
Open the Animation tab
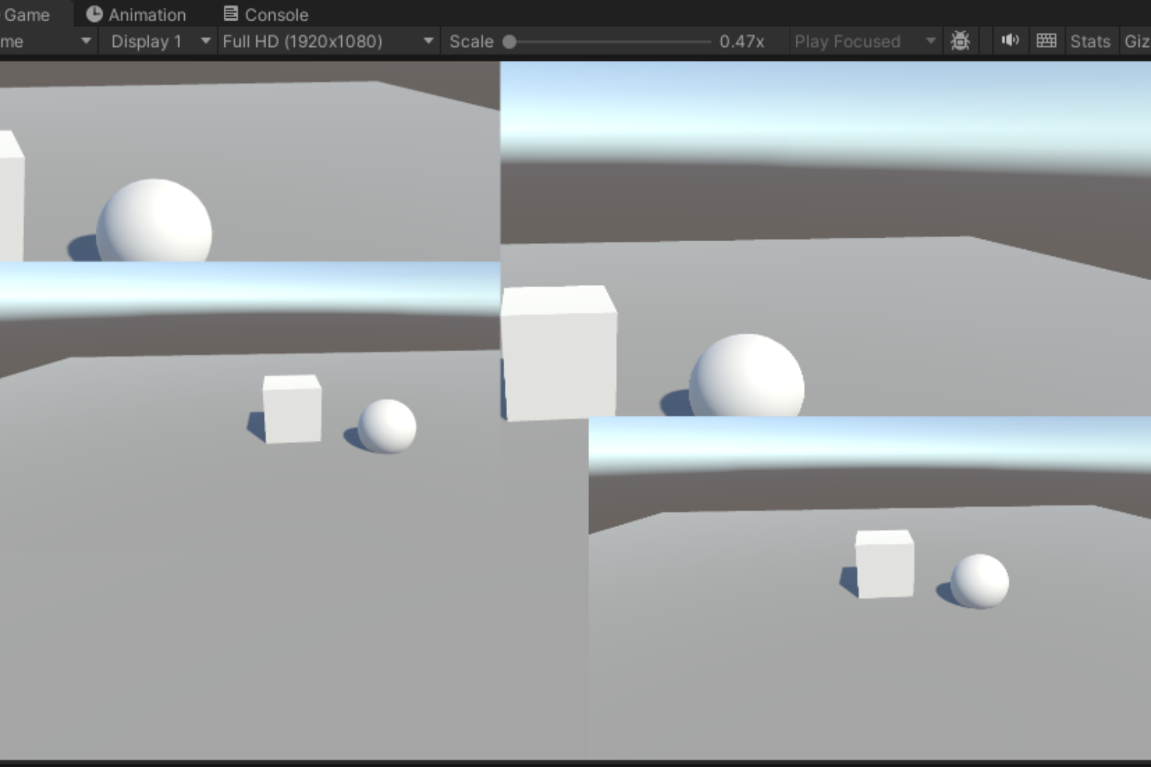tap(136, 14)
